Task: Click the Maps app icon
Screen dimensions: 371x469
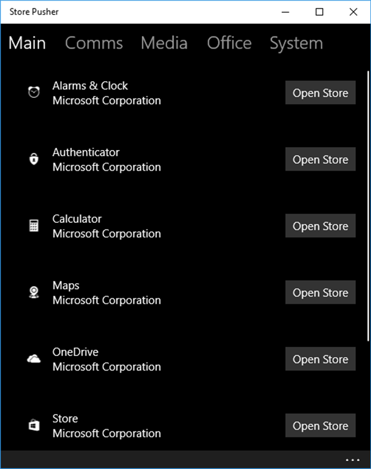Action: [34, 292]
